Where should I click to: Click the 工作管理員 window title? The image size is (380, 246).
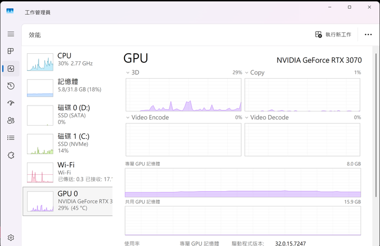[x=37, y=12]
